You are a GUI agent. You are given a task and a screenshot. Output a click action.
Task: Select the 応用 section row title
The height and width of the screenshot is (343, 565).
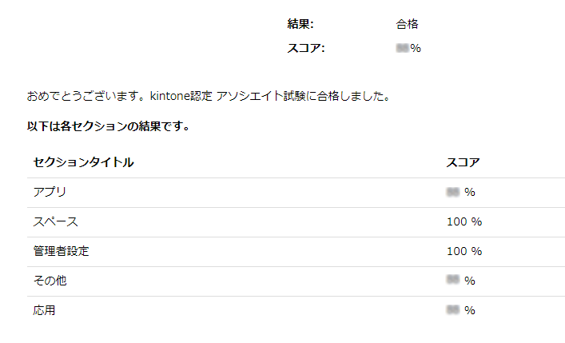[x=44, y=310]
